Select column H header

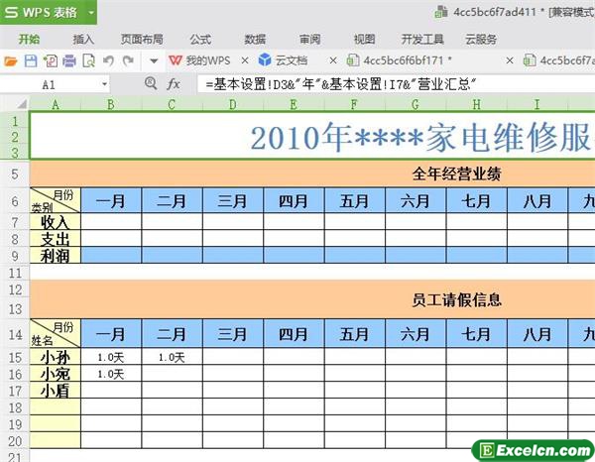click(x=477, y=104)
